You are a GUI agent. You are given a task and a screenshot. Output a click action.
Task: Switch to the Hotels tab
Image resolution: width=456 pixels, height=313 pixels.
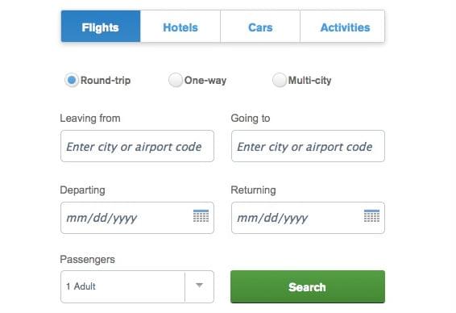[180, 27]
